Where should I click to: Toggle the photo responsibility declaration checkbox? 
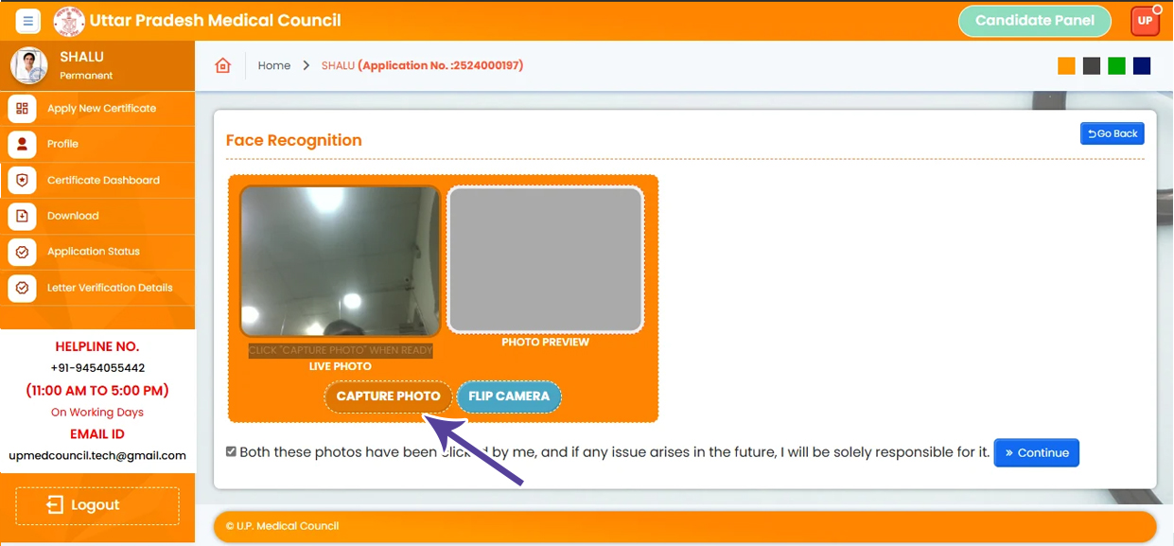click(231, 452)
